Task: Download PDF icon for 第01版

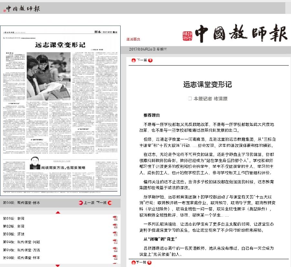Action: [x=115, y=218]
